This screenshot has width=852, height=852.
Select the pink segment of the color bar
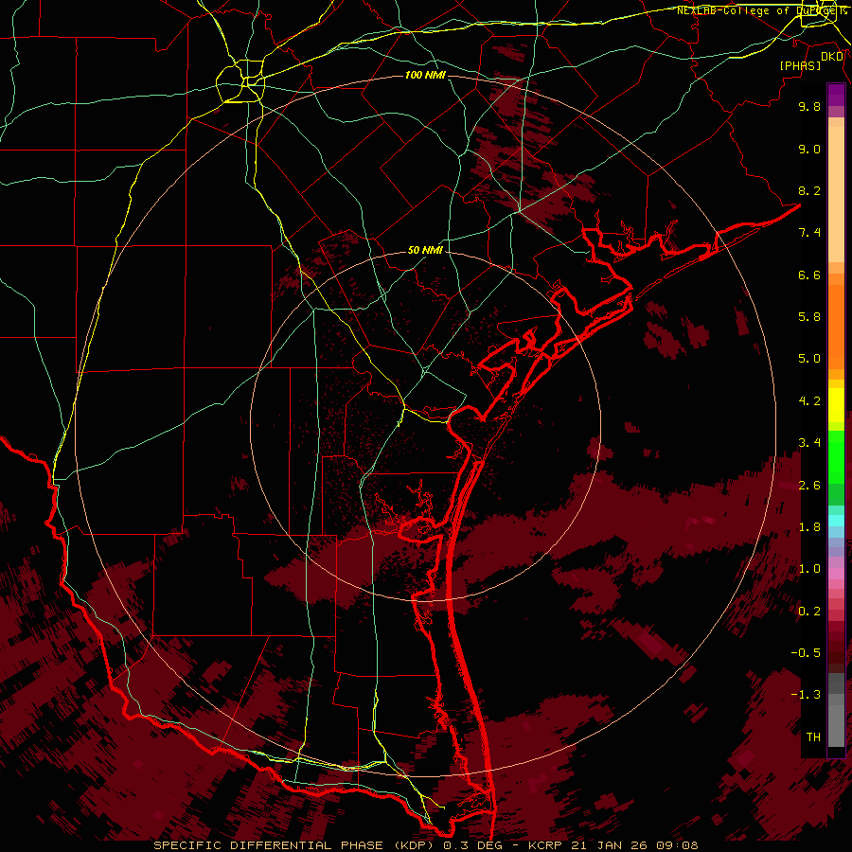[x=836, y=574]
